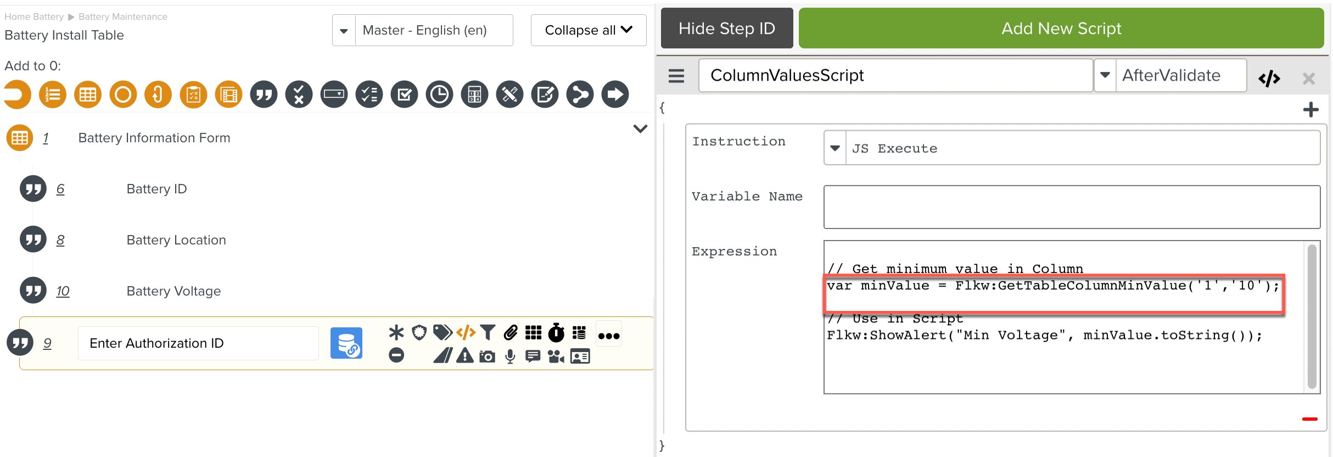1333x457 pixels.
Task: Click the filter funnel icon on step 9
Action: [488, 332]
